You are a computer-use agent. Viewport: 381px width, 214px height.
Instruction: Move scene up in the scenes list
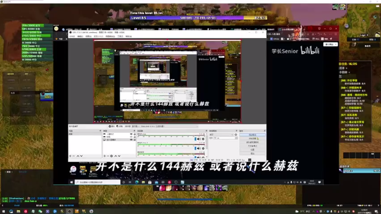[x=78, y=156]
